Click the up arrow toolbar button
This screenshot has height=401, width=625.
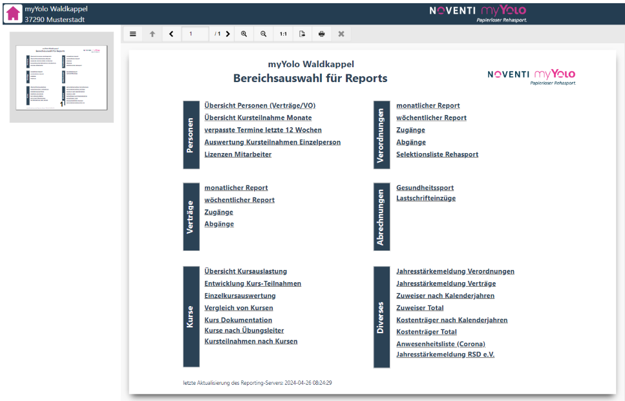click(x=153, y=34)
